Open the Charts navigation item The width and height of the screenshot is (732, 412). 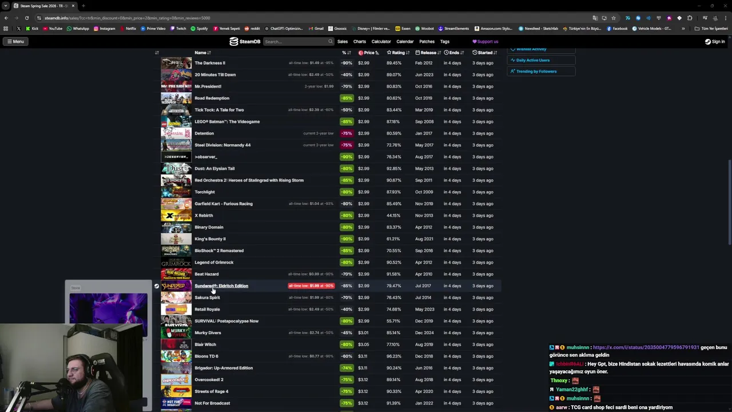pyautogui.click(x=360, y=41)
